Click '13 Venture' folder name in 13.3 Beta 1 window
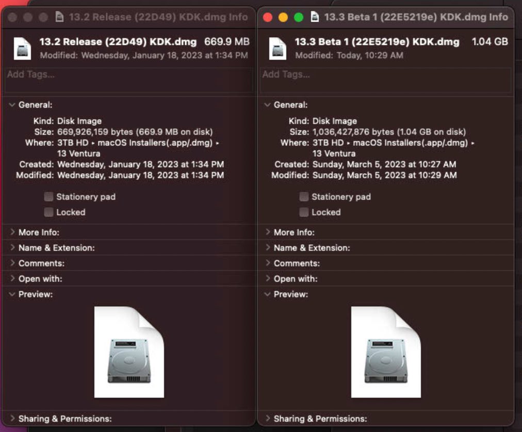Image resolution: width=522 pixels, height=432 pixels. (334, 154)
